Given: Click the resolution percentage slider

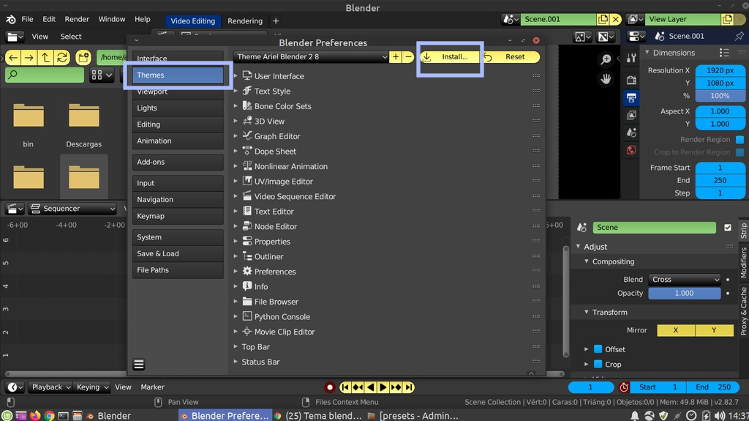Looking at the screenshot, I should point(720,96).
